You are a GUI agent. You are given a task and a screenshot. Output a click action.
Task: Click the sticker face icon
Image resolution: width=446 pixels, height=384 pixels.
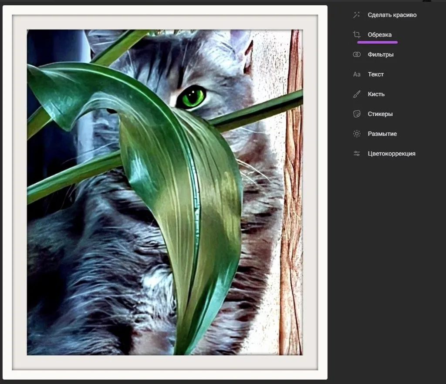356,114
